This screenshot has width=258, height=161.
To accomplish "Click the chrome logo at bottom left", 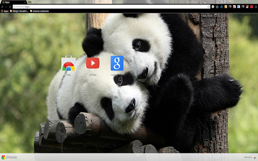I will tap(9, 157).
